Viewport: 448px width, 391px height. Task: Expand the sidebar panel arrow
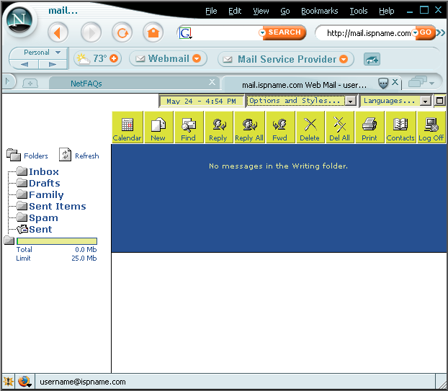pos(7,81)
